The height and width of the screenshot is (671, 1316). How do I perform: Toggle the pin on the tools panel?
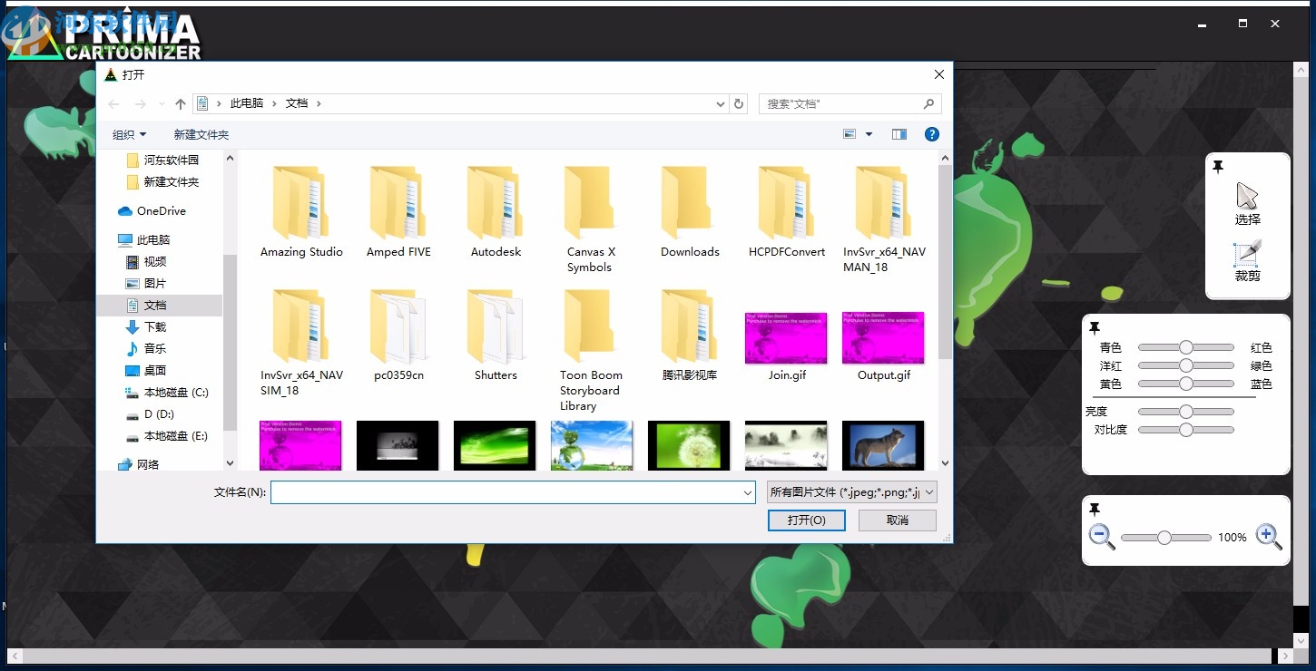tap(1218, 167)
